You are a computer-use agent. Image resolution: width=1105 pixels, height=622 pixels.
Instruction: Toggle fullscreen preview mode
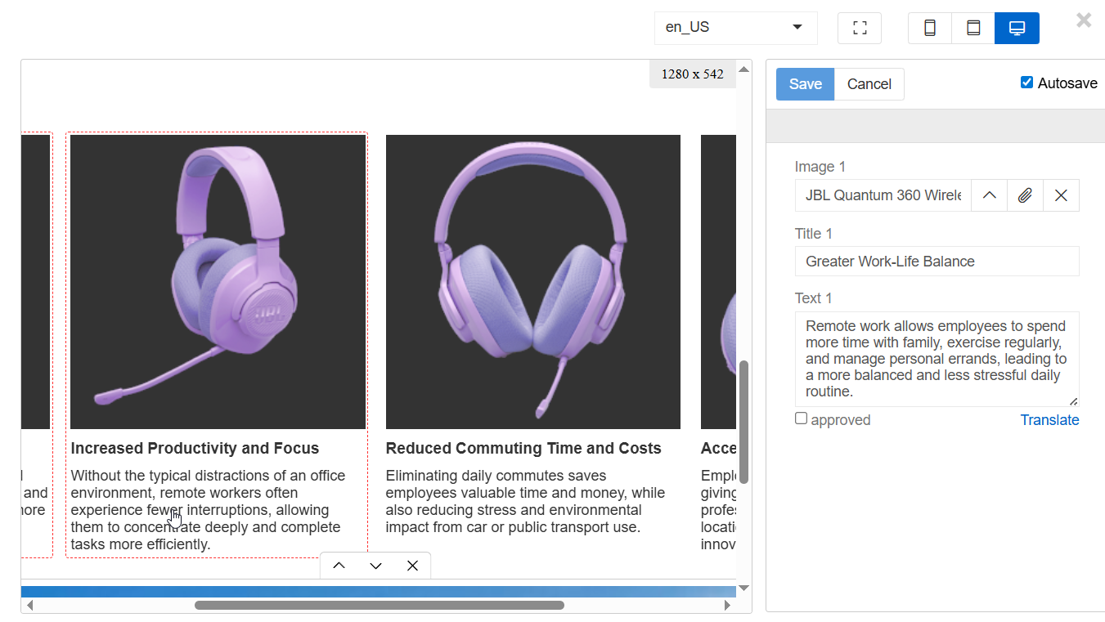860,28
